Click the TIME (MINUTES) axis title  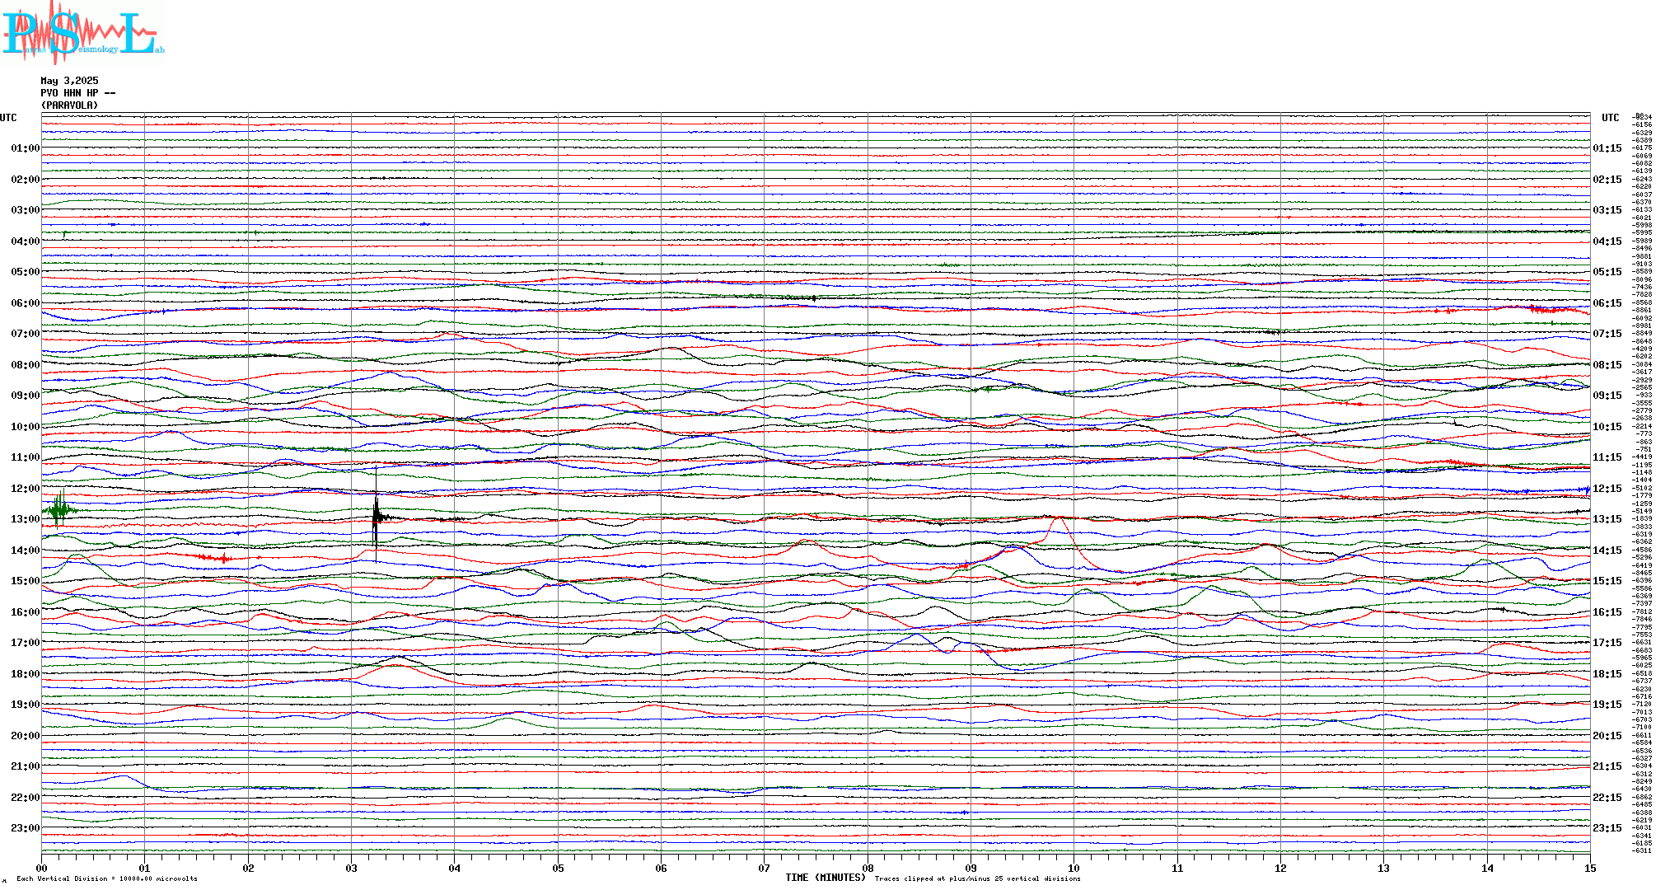click(826, 878)
